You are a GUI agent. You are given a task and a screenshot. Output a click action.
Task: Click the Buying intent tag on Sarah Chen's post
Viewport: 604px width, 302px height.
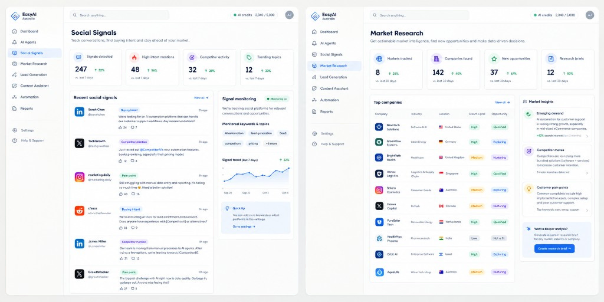129,110
